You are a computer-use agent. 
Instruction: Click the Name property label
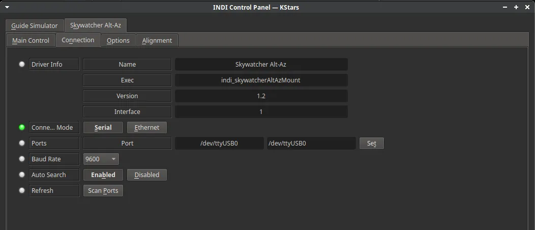click(x=127, y=64)
